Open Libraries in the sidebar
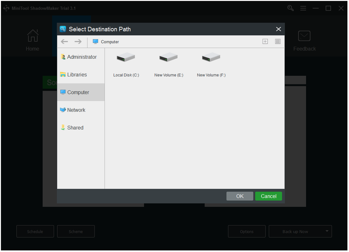This screenshot has width=349, height=252. tap(81, 75)
